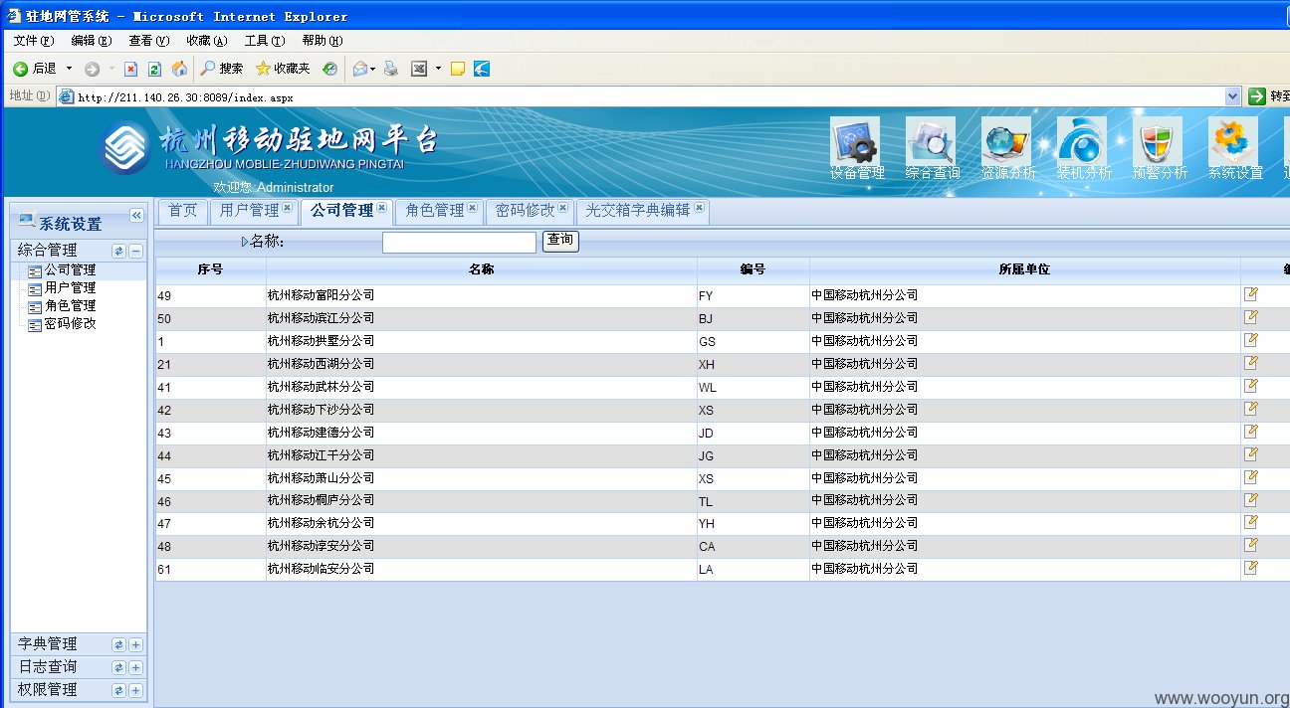This screenshot has height=708, width=1290.
Task: Open the 收藏夹 favorites toolbar button
Action: (283, 69)
